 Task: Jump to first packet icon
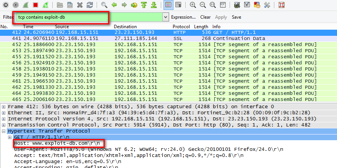[x=144, y=5]
